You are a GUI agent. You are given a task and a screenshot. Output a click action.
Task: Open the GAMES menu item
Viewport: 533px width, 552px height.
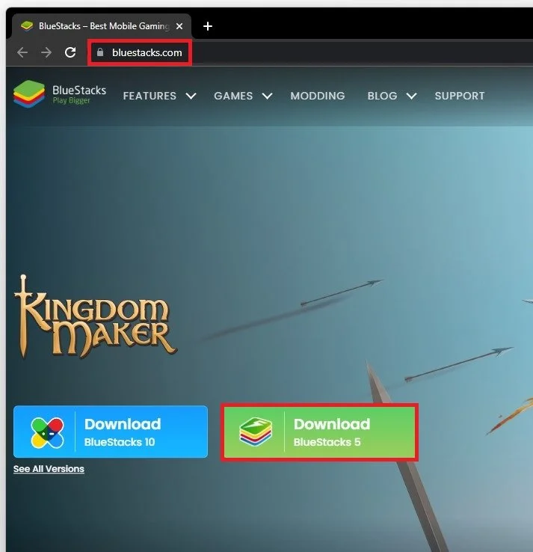(x=233, y=96)
